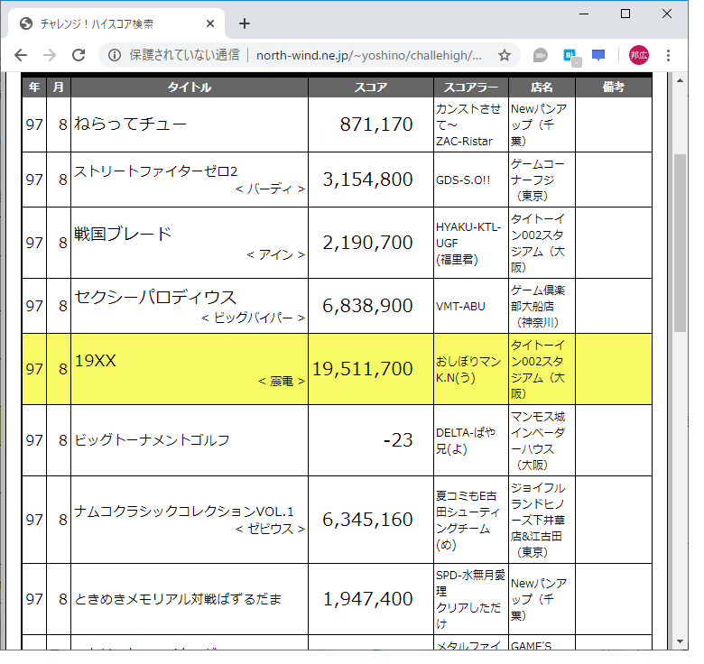
Task: Click the 月 column header
Action: pyautogui.click(x=59, y=87)
